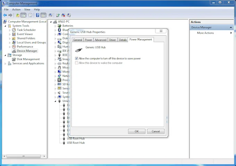
Task: Click OK in USB Hub Properties
Action: 136,131
